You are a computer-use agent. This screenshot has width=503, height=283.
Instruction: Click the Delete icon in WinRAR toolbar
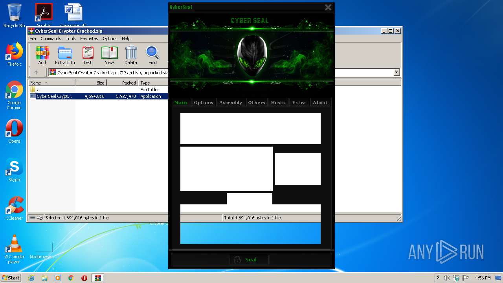[131, 55]
